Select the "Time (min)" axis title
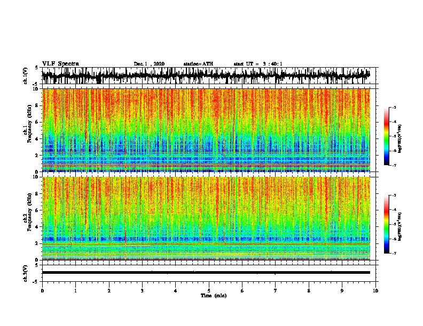The image size is (423, 326). click(214, 296)
